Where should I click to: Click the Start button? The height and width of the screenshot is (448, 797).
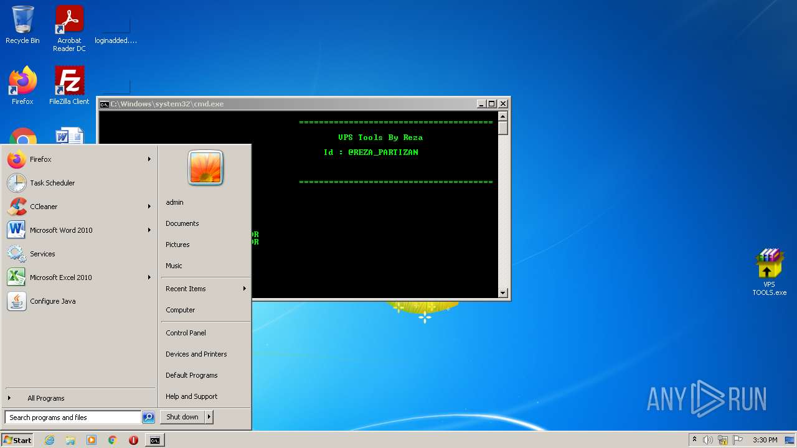click(x=17, y=440)
